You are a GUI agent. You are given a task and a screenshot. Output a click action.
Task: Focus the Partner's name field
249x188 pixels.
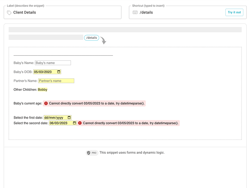click(x=56, y=81)
